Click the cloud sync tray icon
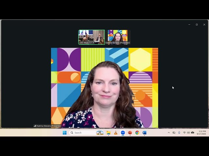 tap(174, 133)
